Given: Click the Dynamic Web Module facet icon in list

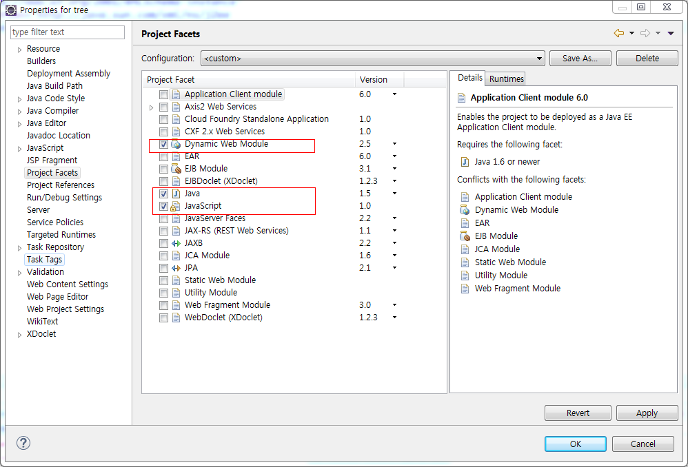Looking at the screenshot, I should pyautogui.click(x=176, y=144).
